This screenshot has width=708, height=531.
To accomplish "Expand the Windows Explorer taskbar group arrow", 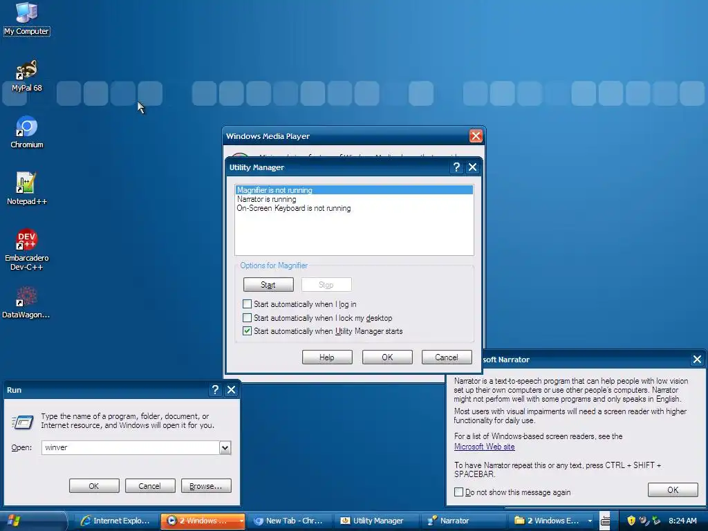I will pyautogui.click(x=590, y=521).
